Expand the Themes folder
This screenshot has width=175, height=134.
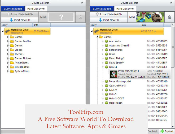[x=8, y=54]
